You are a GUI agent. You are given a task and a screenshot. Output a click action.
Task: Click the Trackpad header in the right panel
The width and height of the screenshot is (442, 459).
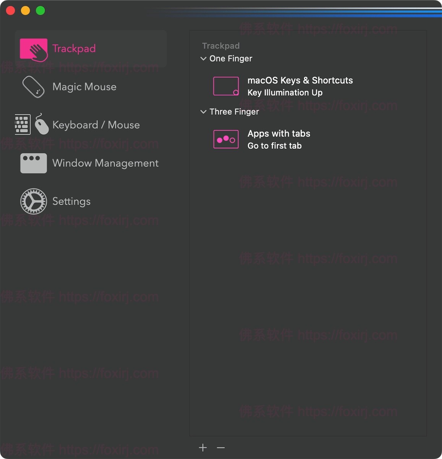(x=221, y=46)
